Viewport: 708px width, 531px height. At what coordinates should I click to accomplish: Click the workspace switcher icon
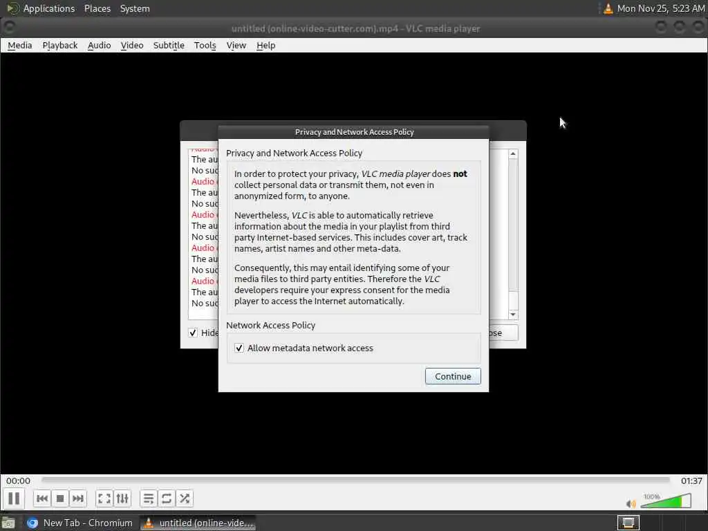[628, 523]
